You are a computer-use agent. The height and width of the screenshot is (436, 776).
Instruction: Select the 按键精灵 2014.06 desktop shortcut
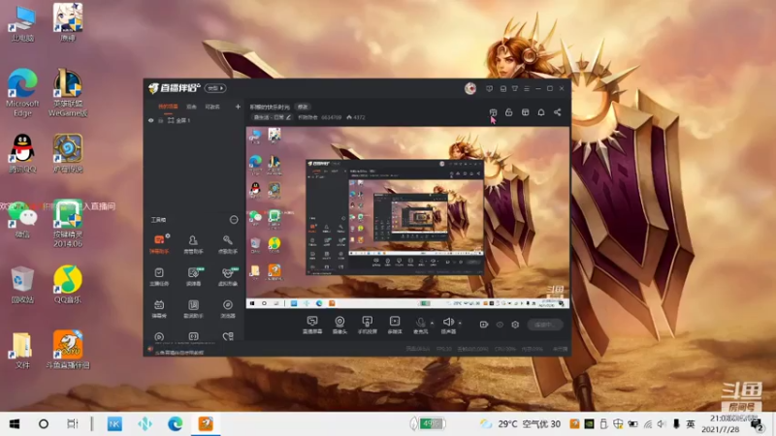(68, 224)
